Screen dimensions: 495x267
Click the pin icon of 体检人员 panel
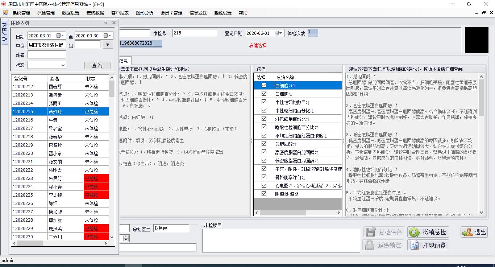[x=106, y=22]
